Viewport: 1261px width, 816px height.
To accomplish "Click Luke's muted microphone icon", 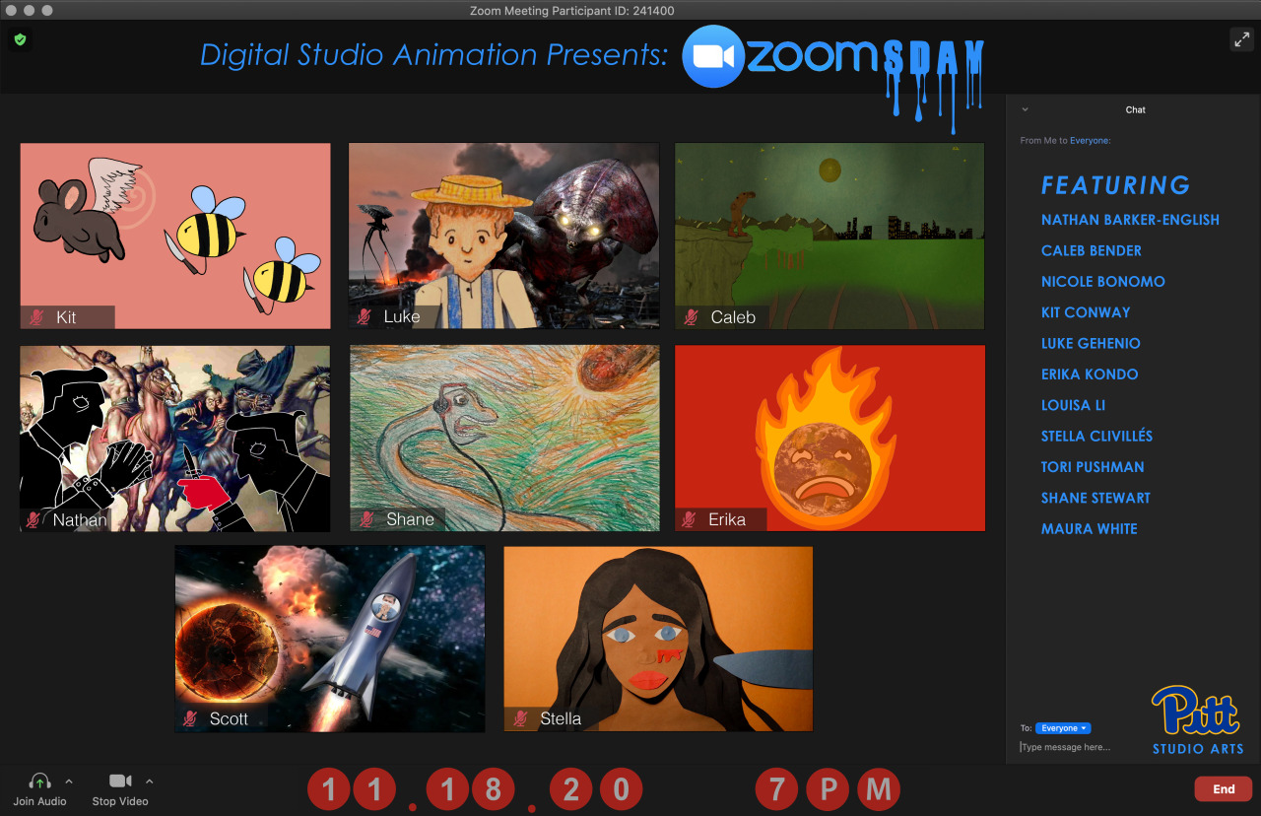I will coord(365,317).
